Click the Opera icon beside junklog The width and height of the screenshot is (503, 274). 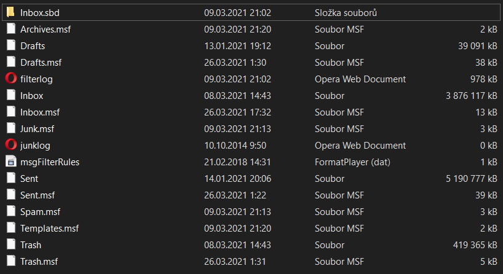[x=10, y=145]
